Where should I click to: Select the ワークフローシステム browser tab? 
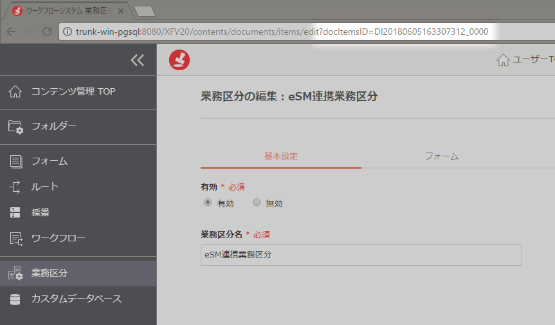68,11
